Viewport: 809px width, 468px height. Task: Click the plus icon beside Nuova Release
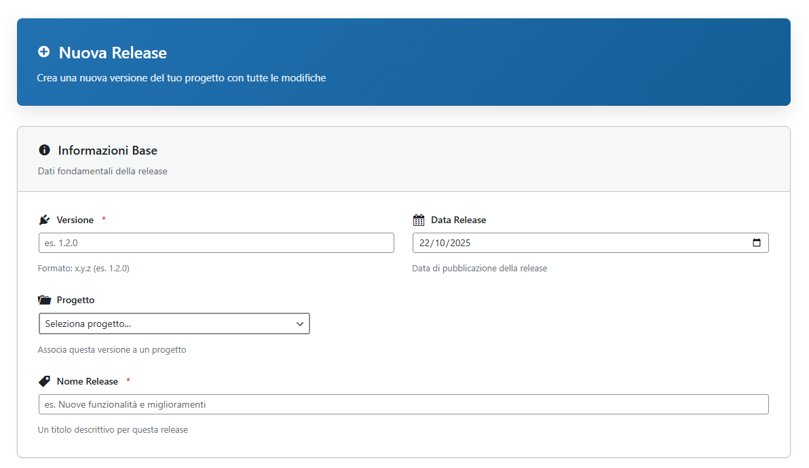coord(44,52)
